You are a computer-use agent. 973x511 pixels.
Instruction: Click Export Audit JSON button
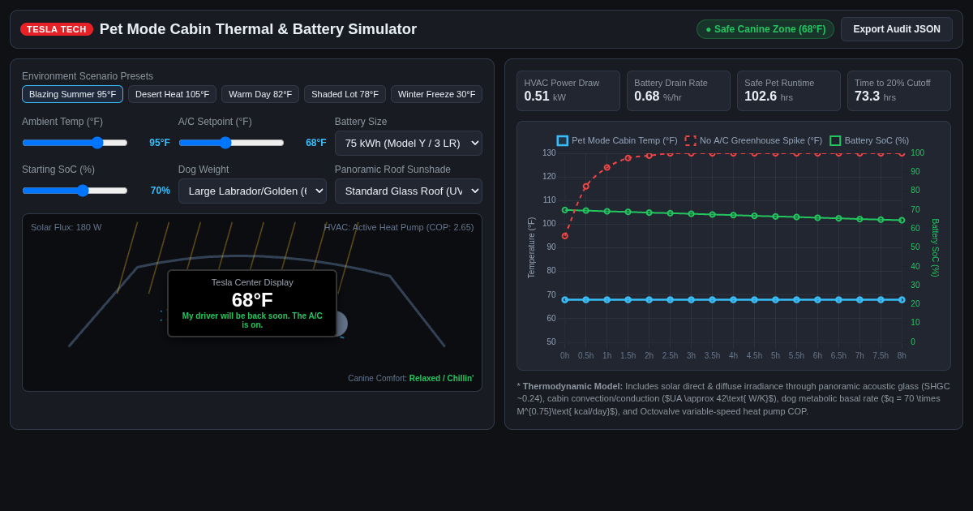tap(897, 29)
